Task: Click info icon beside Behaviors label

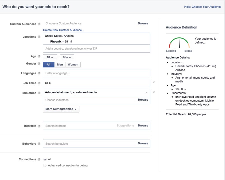Action: tap(39, 144)
